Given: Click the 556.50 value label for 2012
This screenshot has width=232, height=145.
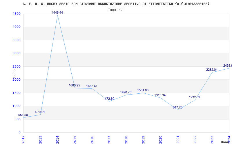Looking at the screenshot, I should 23,115.
